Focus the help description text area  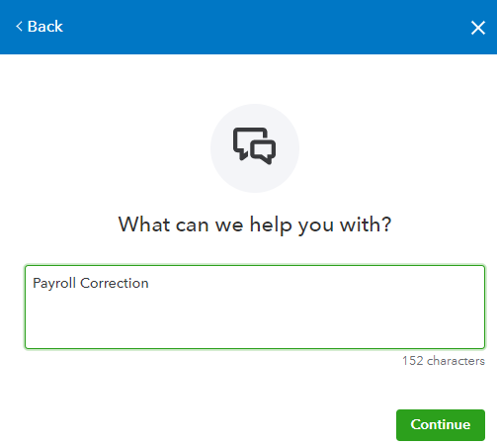pyautogui.click(x=255, y=307)
